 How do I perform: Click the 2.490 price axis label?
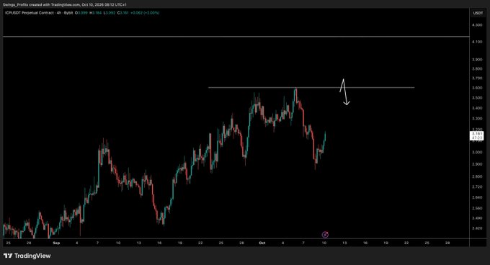tap(477, 218)
